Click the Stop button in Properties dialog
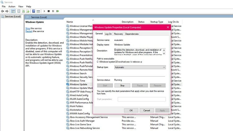 [x=122, y=86]
